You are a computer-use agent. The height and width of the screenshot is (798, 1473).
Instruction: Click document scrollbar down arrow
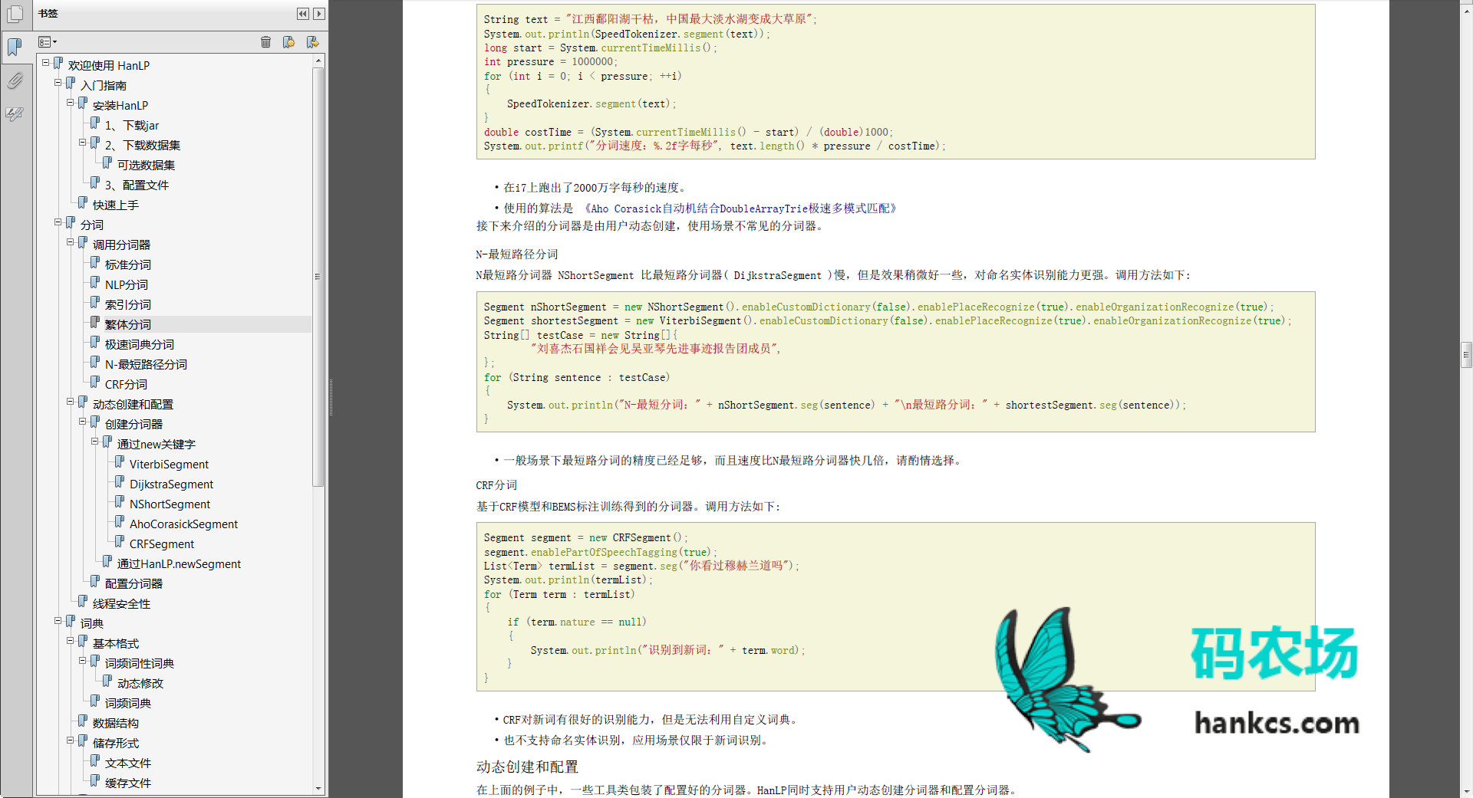click(1466, 792)
